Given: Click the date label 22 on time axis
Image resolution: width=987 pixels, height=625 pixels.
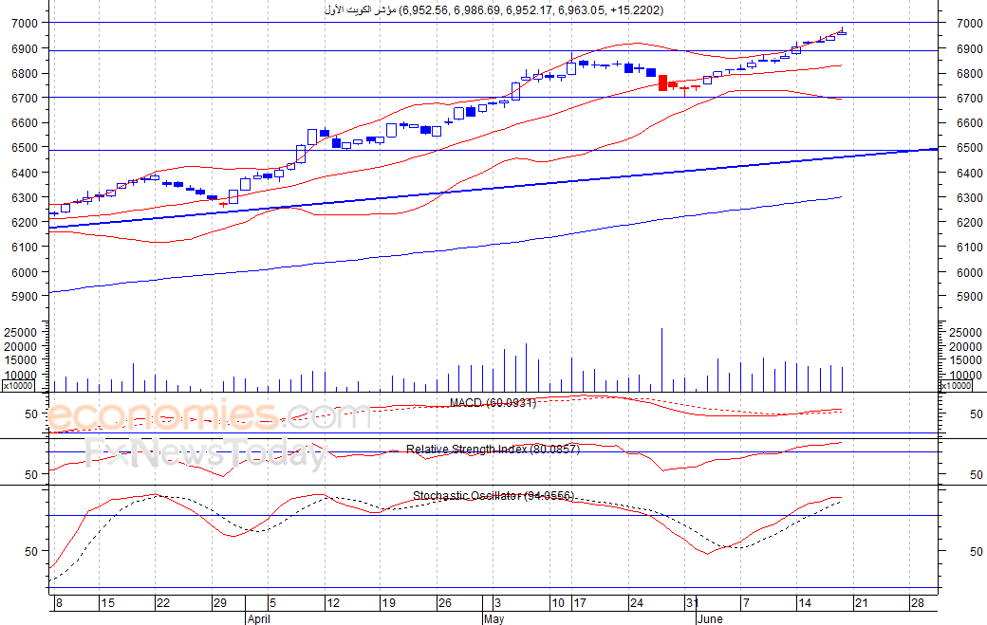Looking at the screenshot, I should click(163, 603).
